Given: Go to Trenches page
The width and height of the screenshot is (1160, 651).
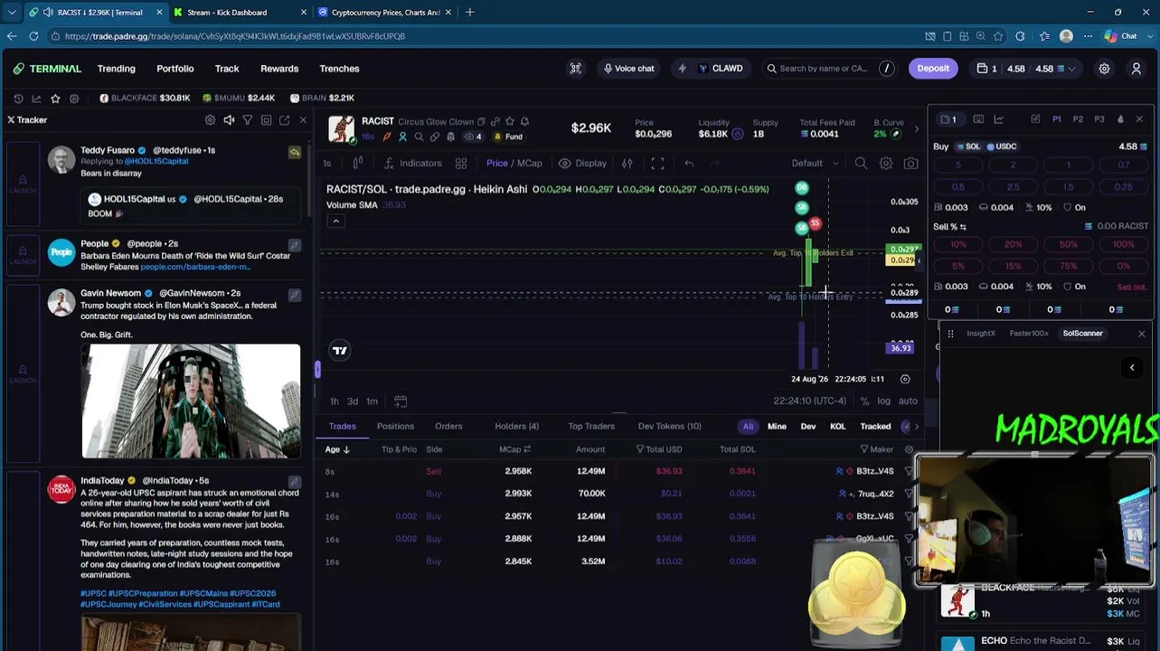Looking at the screenshot, I should click(339, 69).
